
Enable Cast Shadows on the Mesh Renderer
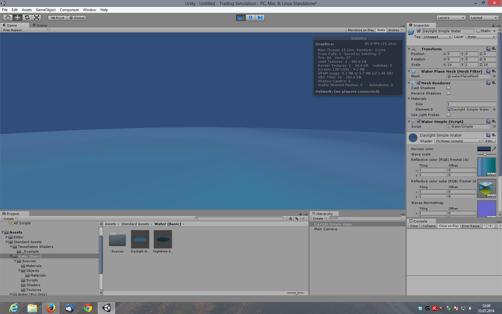point(448,88)
